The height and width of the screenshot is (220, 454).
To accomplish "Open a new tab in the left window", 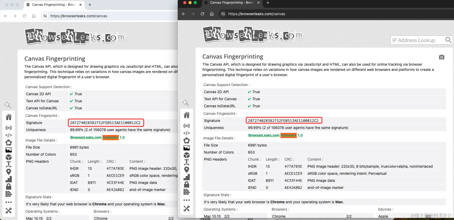I will 90,5.
